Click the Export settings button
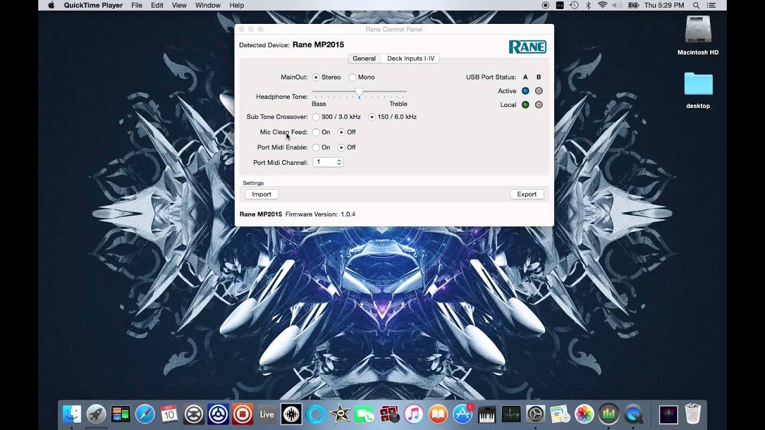The width and height of the screenshot is (765, 430). [527, 194]
